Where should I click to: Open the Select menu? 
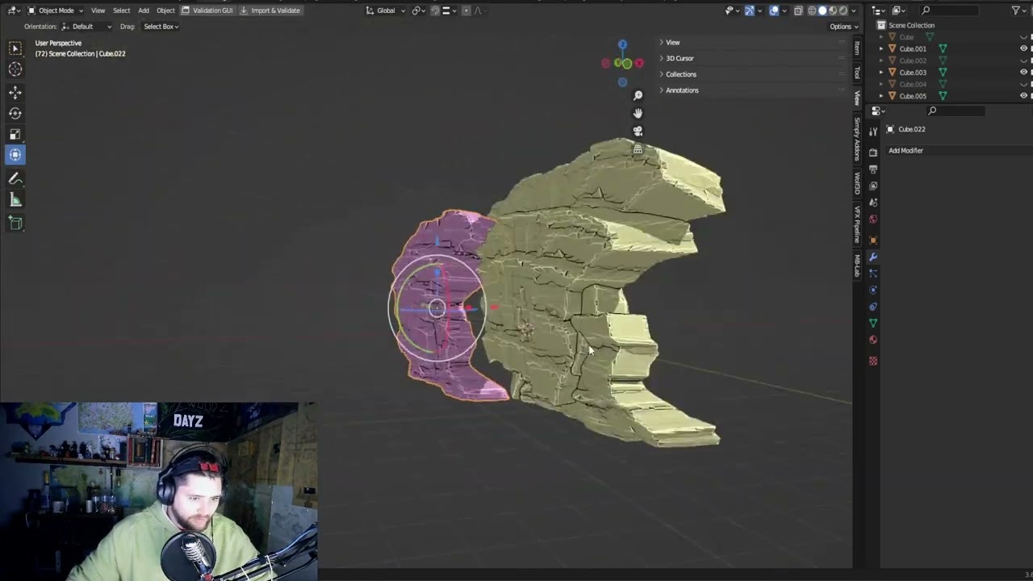click(121, 10)
